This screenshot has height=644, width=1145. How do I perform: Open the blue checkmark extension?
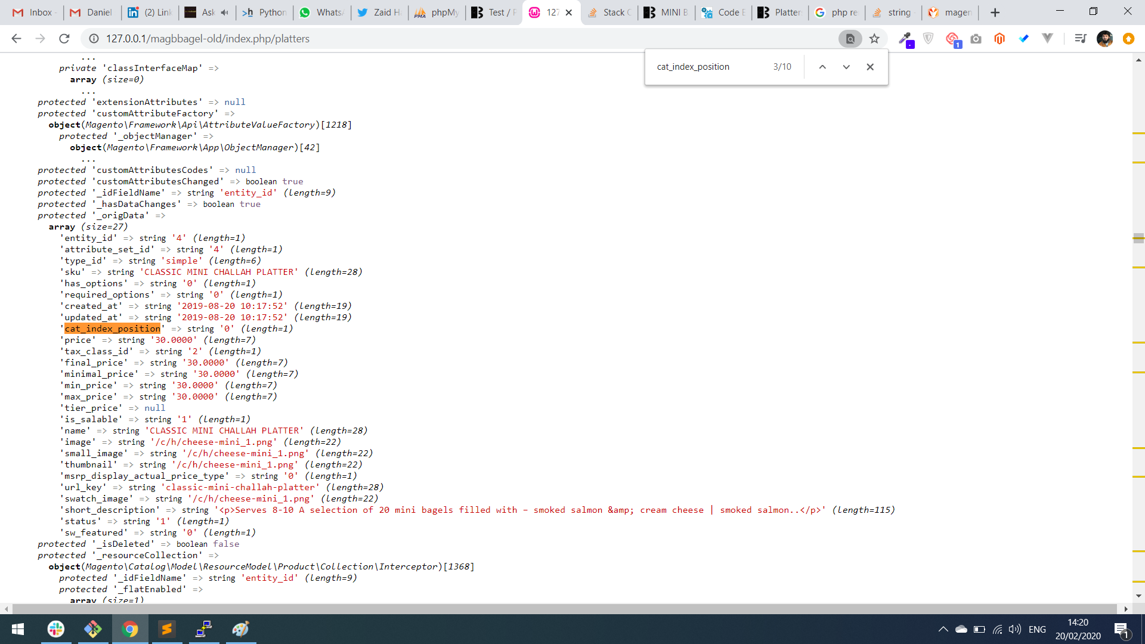1024,39
